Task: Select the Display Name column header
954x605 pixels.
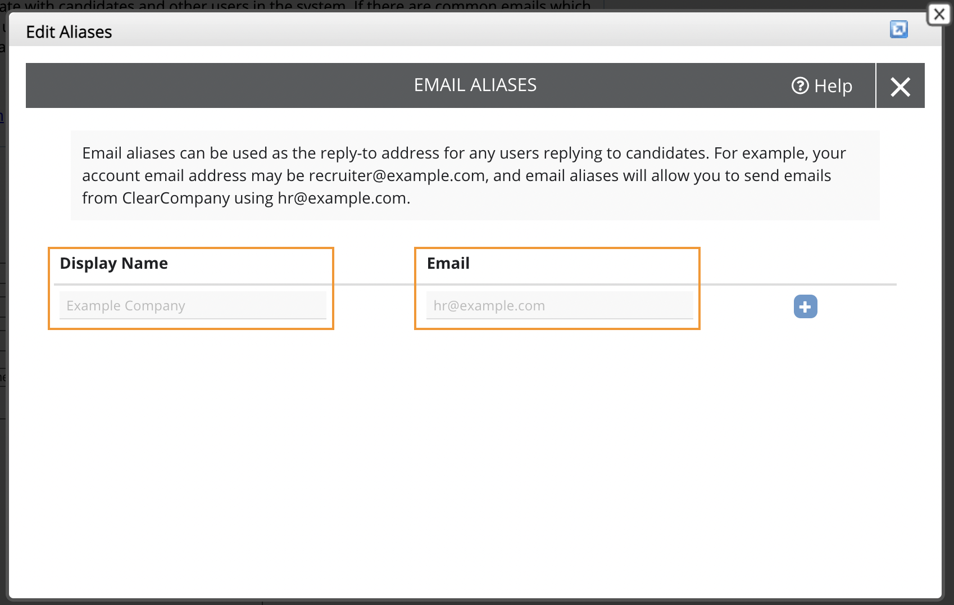Action: point(114,263)
